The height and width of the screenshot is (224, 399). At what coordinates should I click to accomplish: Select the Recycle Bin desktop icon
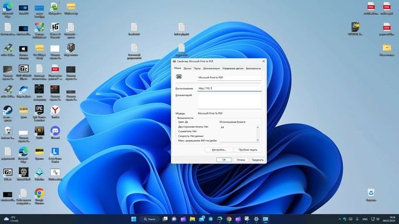tap(371, 195)
